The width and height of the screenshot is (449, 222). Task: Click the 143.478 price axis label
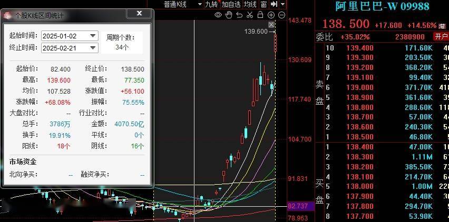[x=300, y=21]
